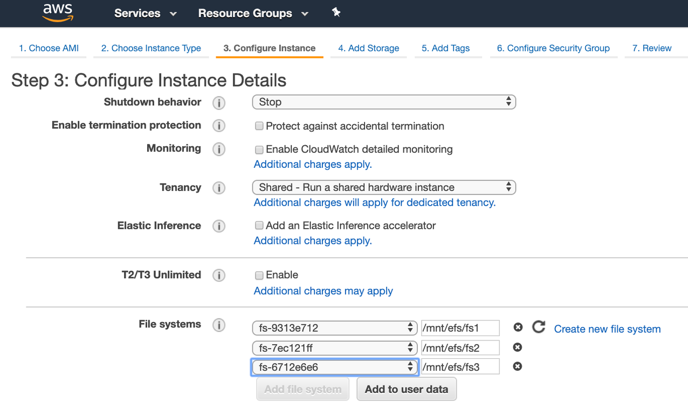This screenshot has width=688, height=416.
Task: Switch to the Add Storage tab
Action: (x=368, y=48)
